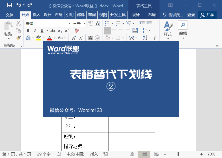Image resolution: width=222 pixels, height=158 pixels.
Task: Increase paragraph indent
Action: point(149,23)
